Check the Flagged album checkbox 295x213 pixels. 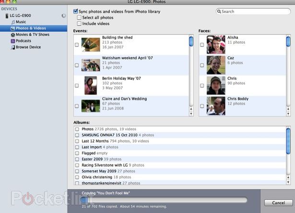[77, 153]
